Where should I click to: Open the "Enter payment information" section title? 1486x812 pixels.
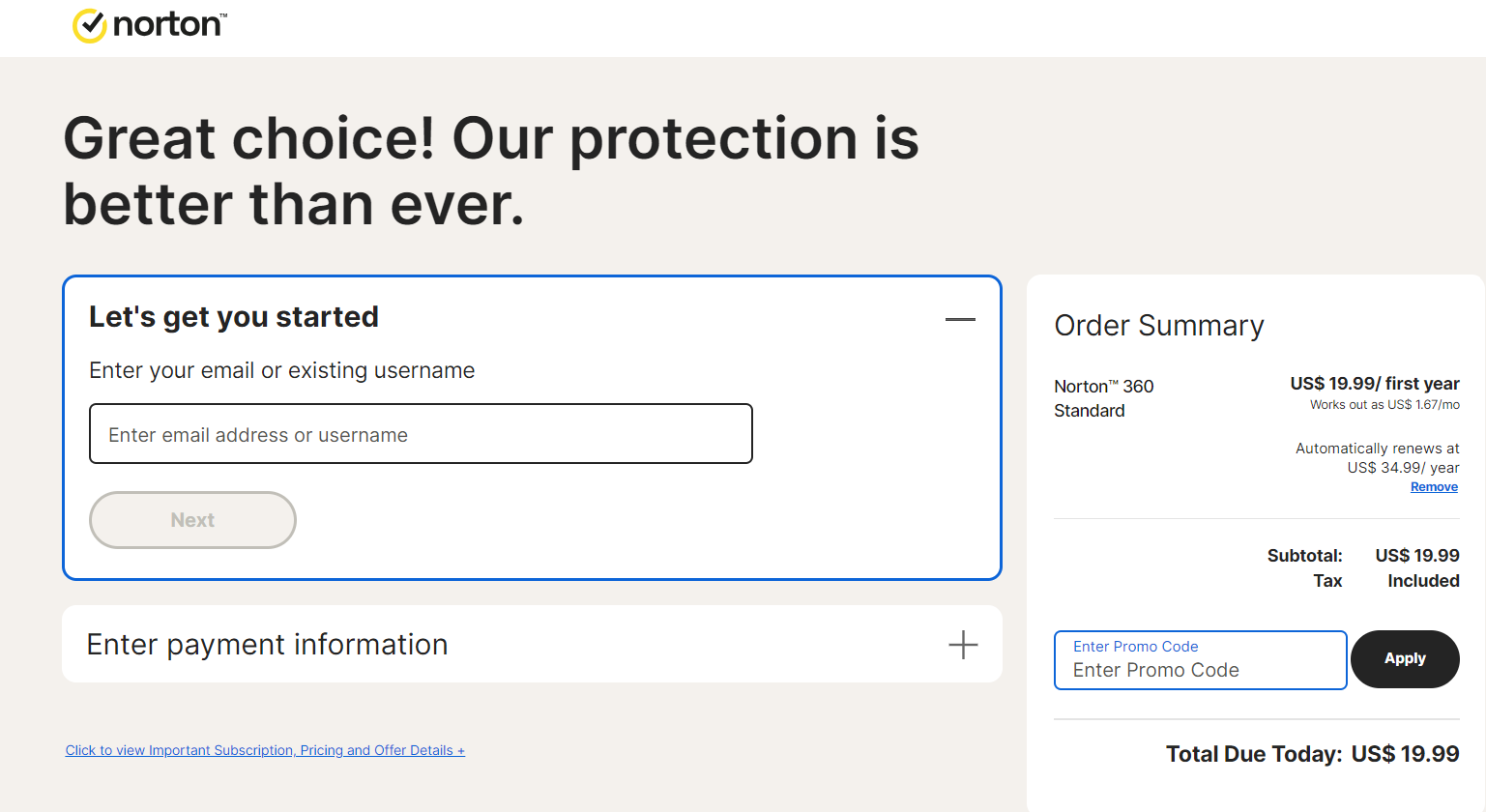coord(267,645)
